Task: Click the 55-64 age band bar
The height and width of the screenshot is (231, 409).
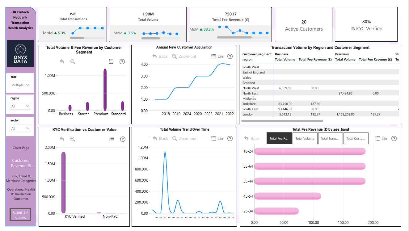Action: point(310,166)
